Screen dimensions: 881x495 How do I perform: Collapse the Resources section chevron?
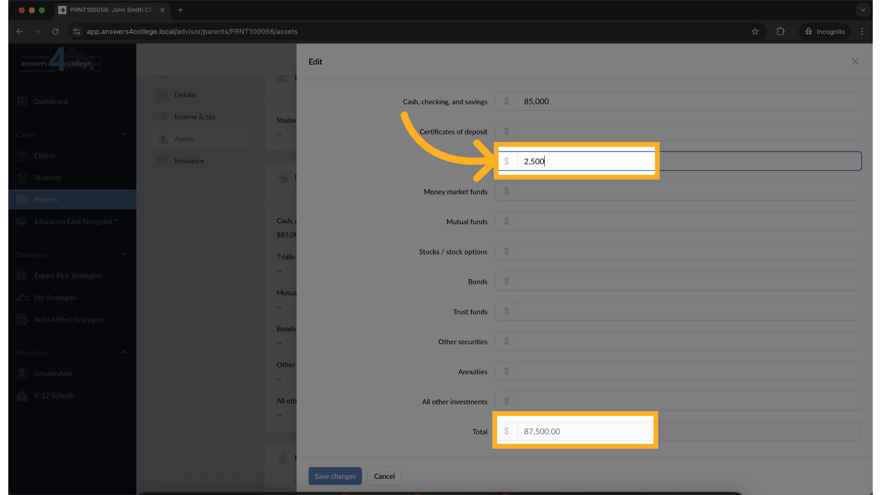coord(123,352)
